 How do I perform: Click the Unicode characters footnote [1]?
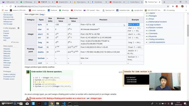point(99,29)
